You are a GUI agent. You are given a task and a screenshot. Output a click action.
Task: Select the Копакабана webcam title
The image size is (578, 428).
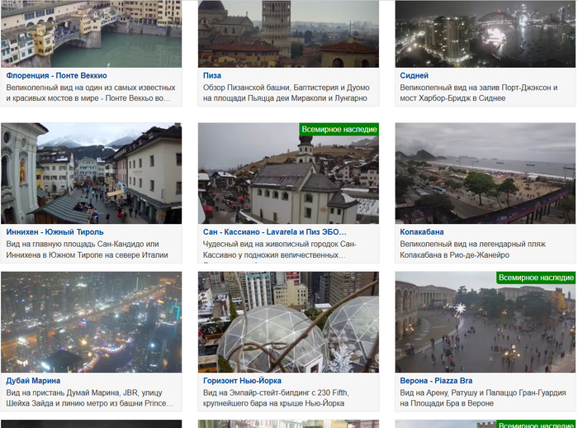coord(422,232)
